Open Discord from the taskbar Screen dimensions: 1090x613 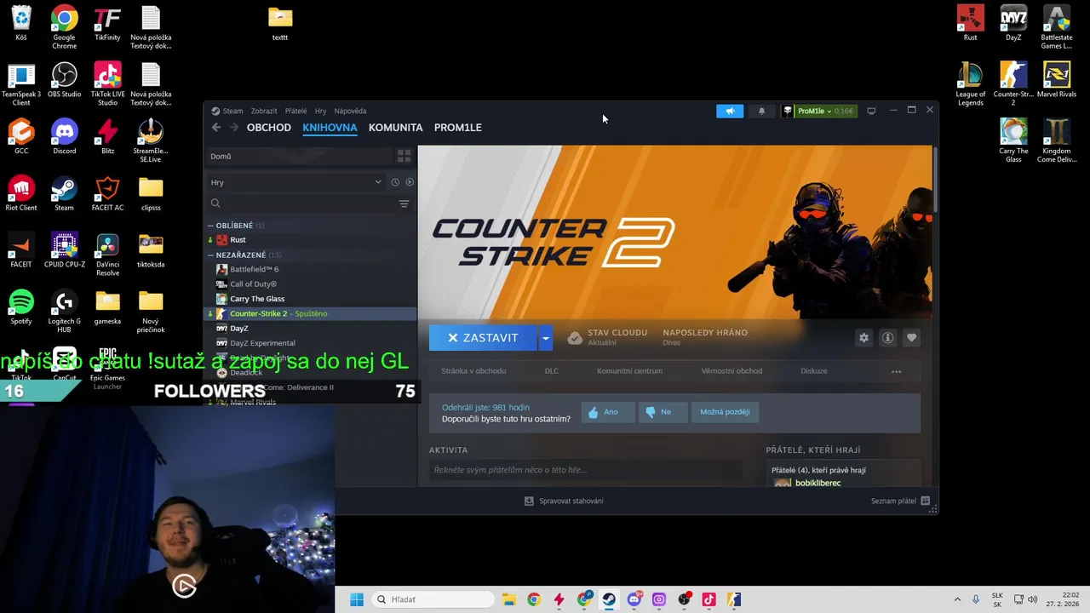pyautogui.click(x=634, y=599)
